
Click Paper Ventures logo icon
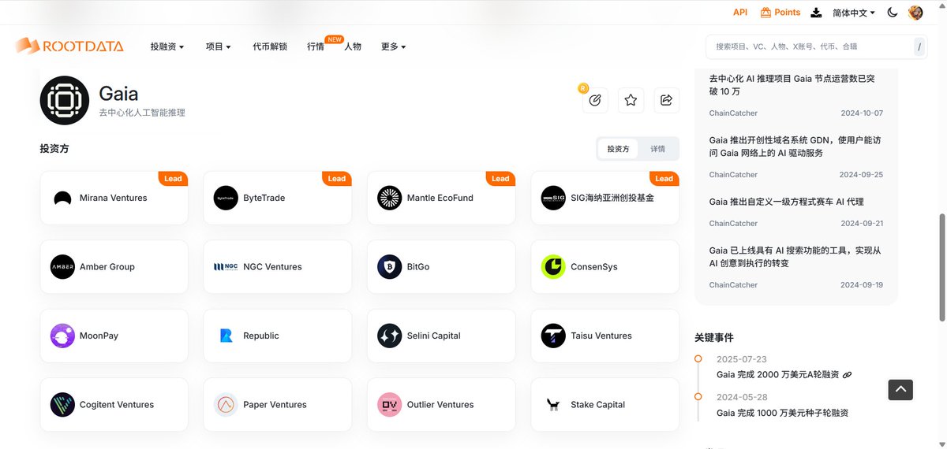coord(226,405)
